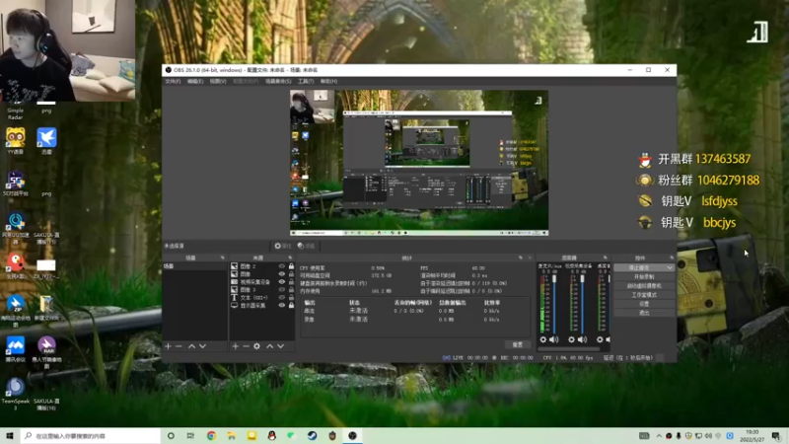The width and height of the screenshot is (789, 444).
Task: Click the mixer horizontal scrollbar
Action: (569, 349)
